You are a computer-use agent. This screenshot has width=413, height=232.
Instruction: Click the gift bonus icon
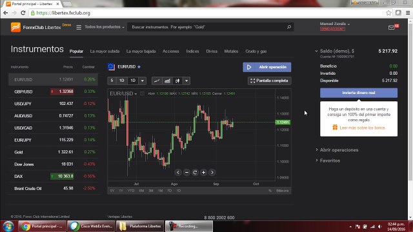click(335, 128)
